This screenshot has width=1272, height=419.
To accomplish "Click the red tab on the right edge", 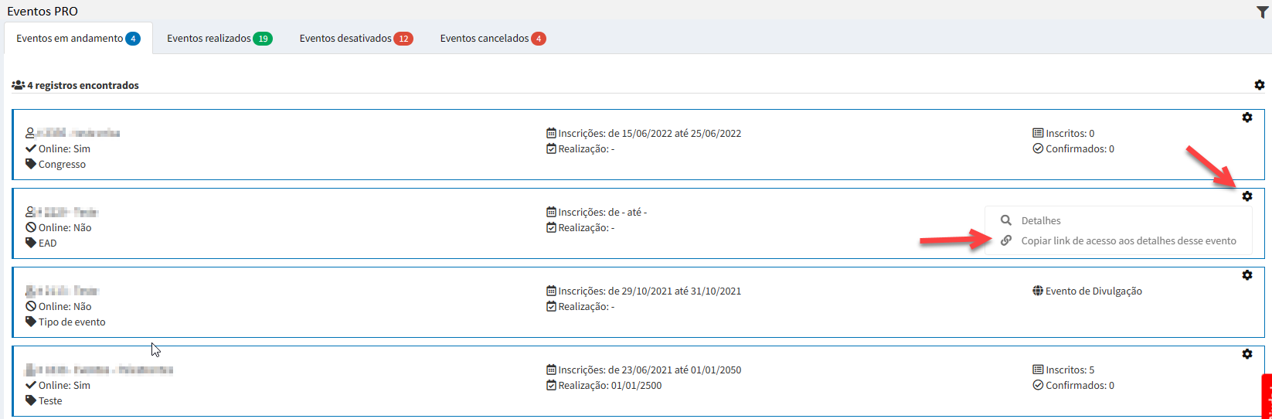I will (x=1267, y=396).
